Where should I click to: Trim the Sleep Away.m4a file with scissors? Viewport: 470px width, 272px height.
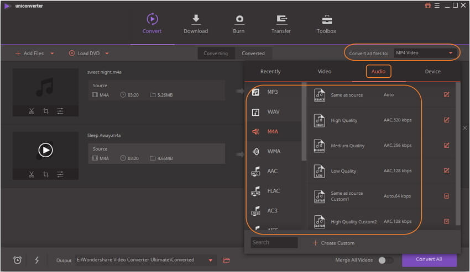click(x=32, y=174)
